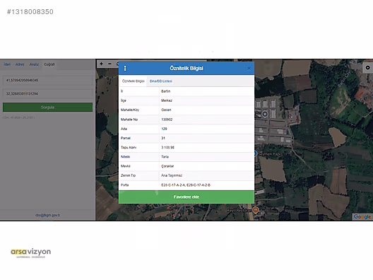
Task: Open the cbs@tkgm.gov.tr email link
Action: pyautogui.click(x=47, y=215)
